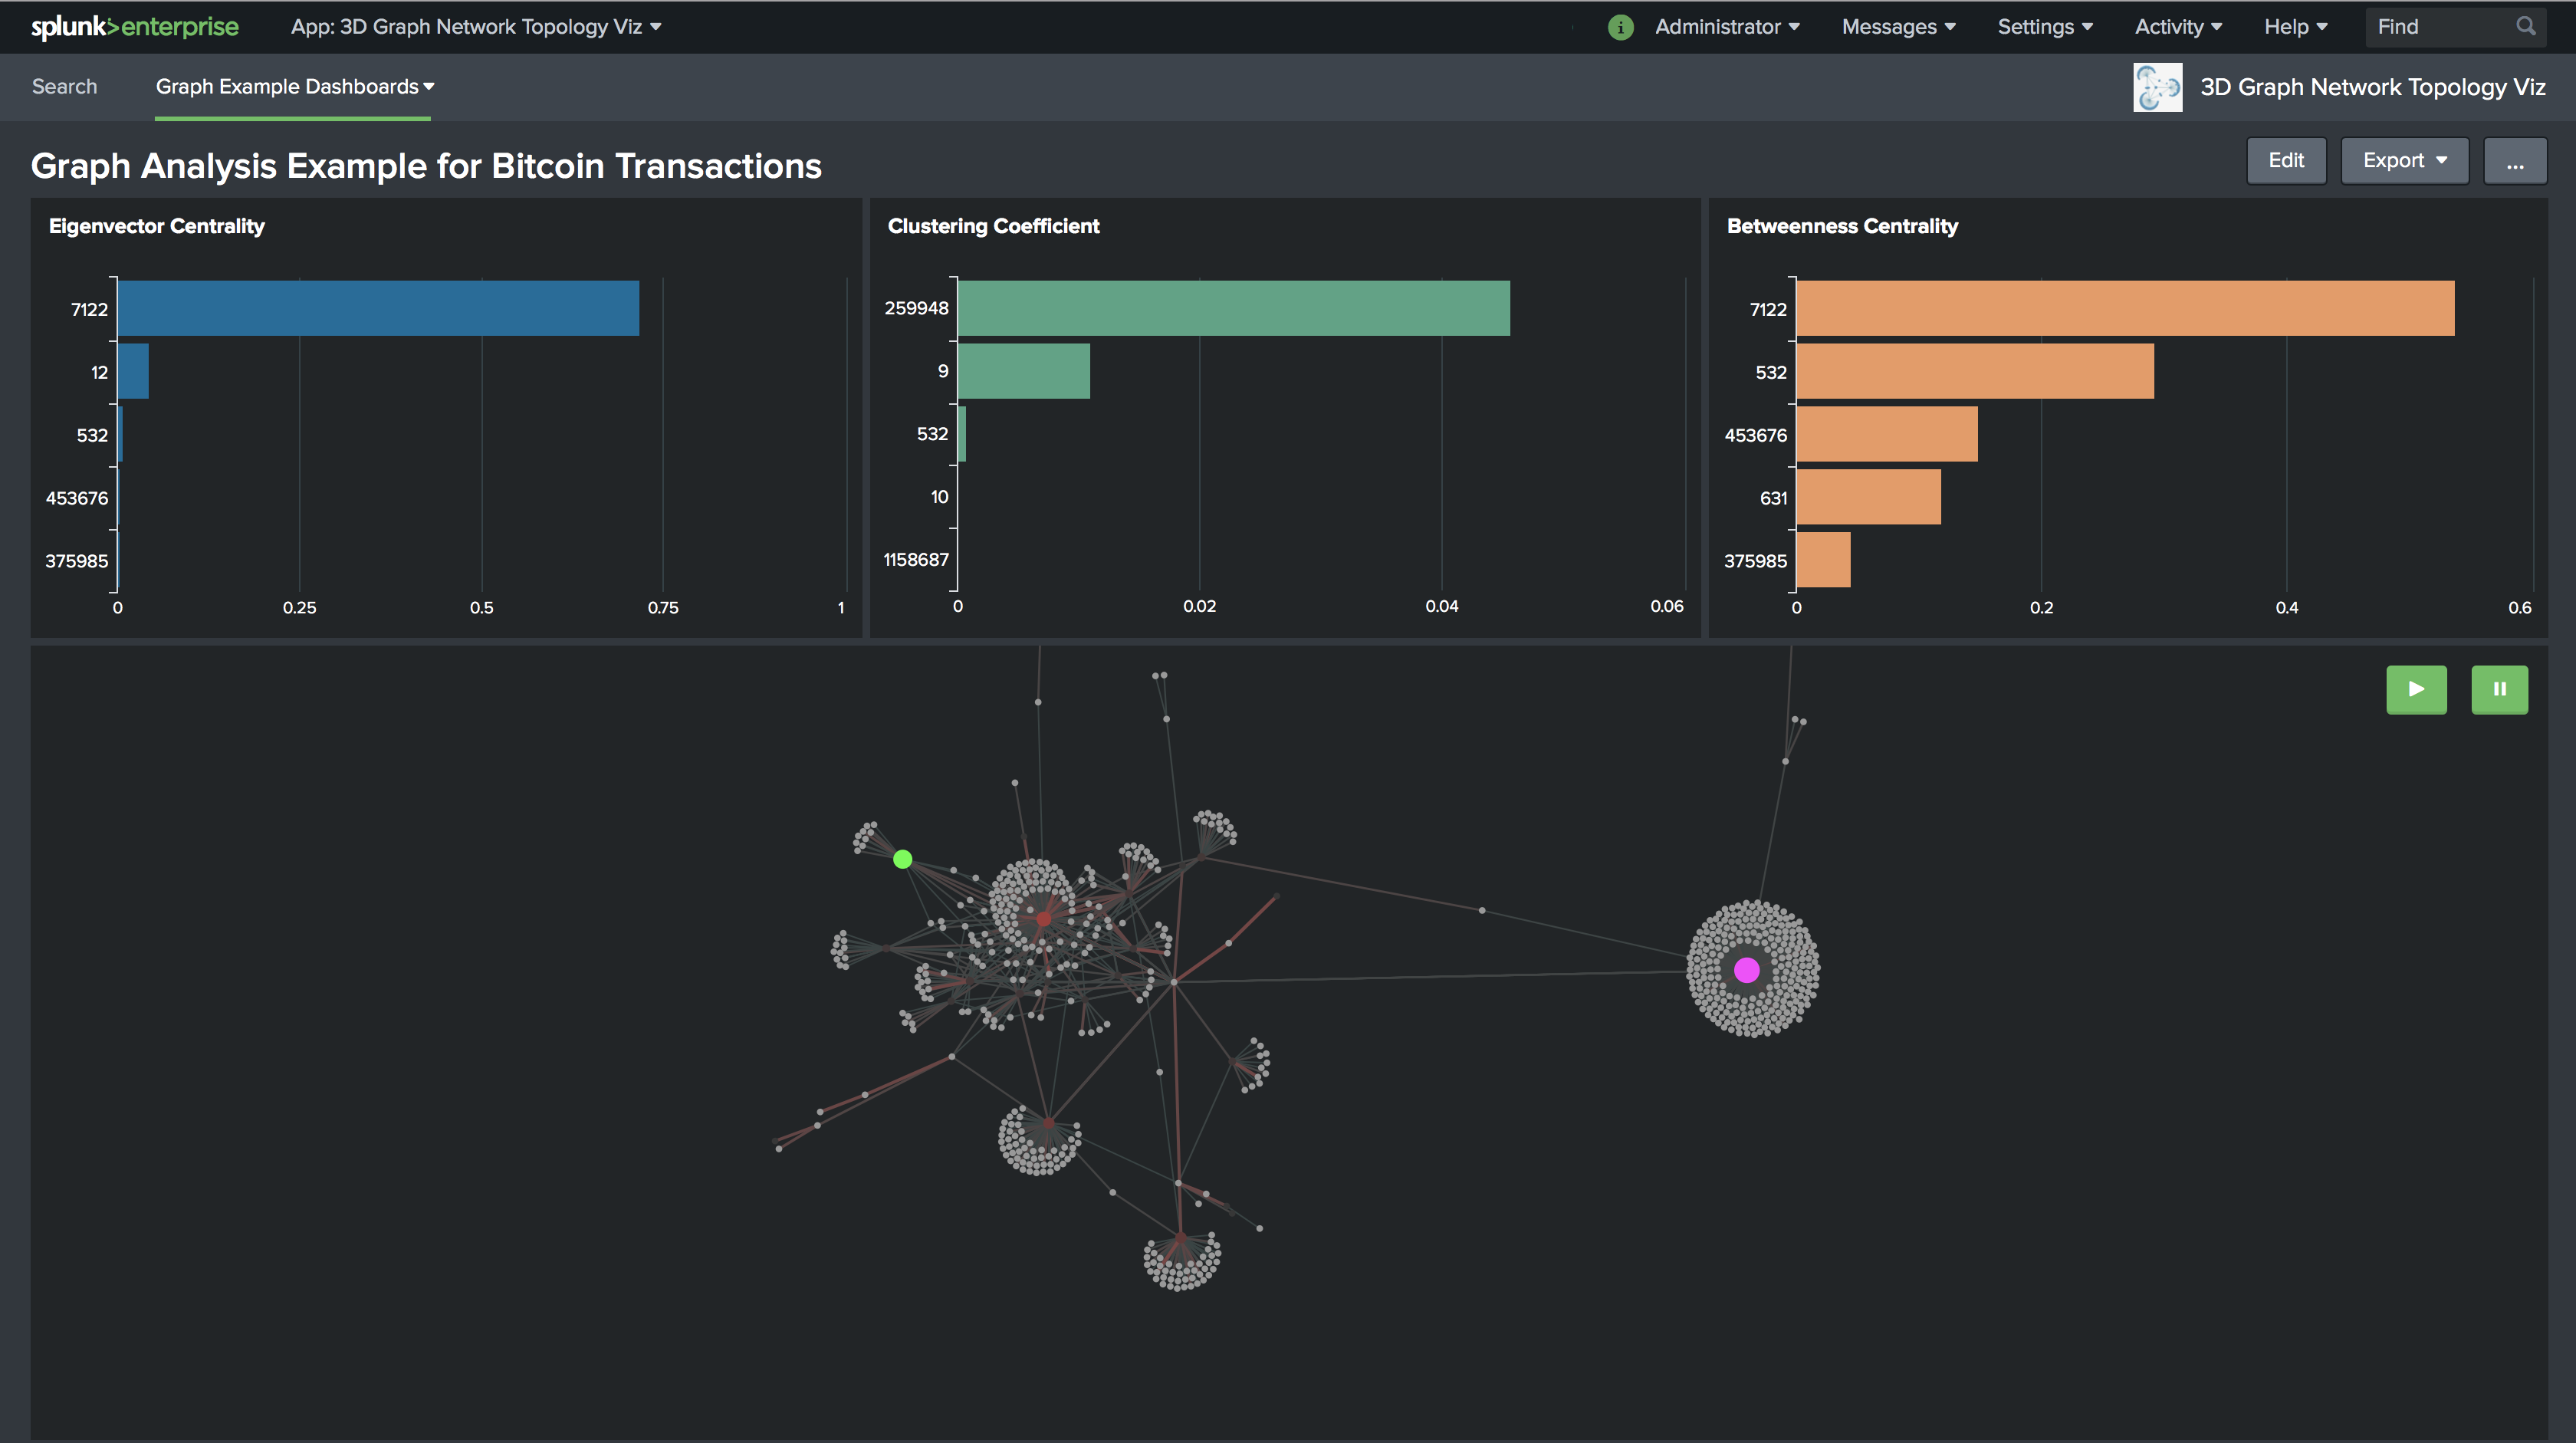Open the Help dropdown
The image size is (2576, 1443).
tap(2295, 27)
